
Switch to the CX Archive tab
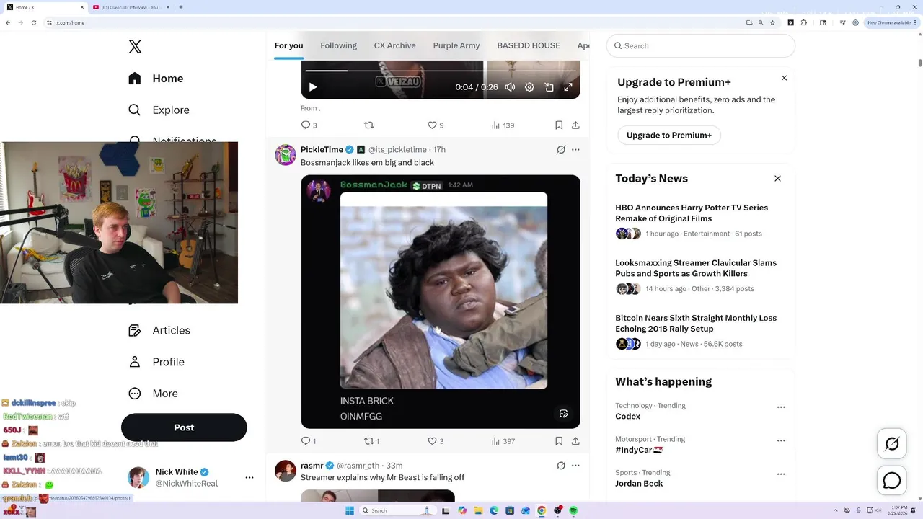(394, 45)
